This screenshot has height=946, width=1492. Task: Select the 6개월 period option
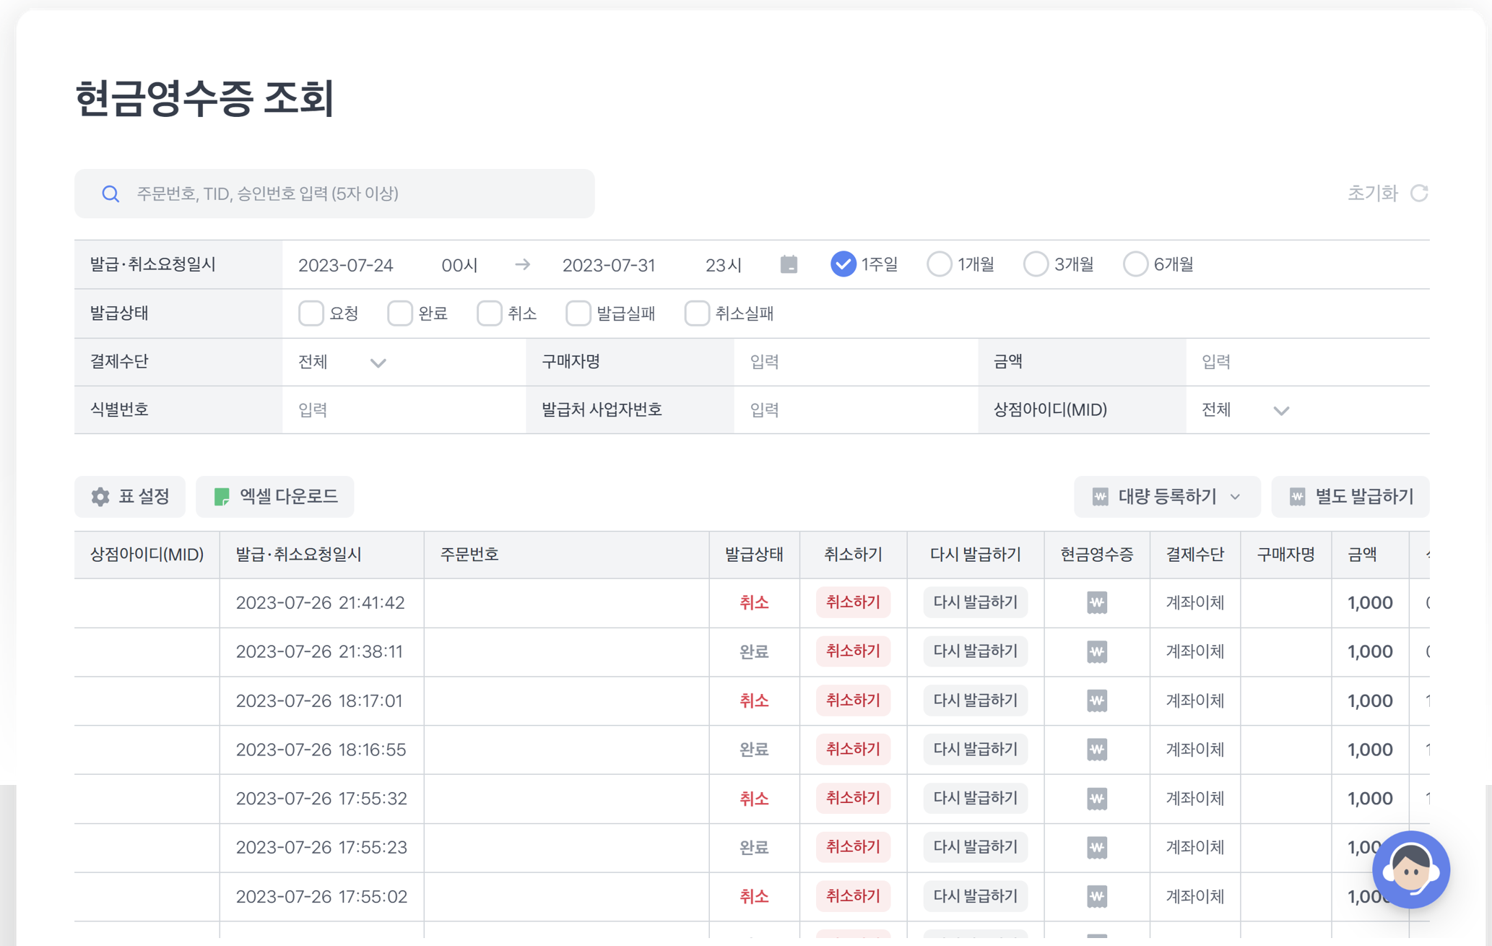coord(1135,264)
